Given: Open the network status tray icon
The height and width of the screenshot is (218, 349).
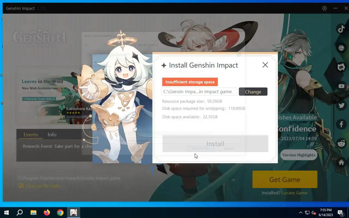Looking at the screenshot, I should (307, 213).
